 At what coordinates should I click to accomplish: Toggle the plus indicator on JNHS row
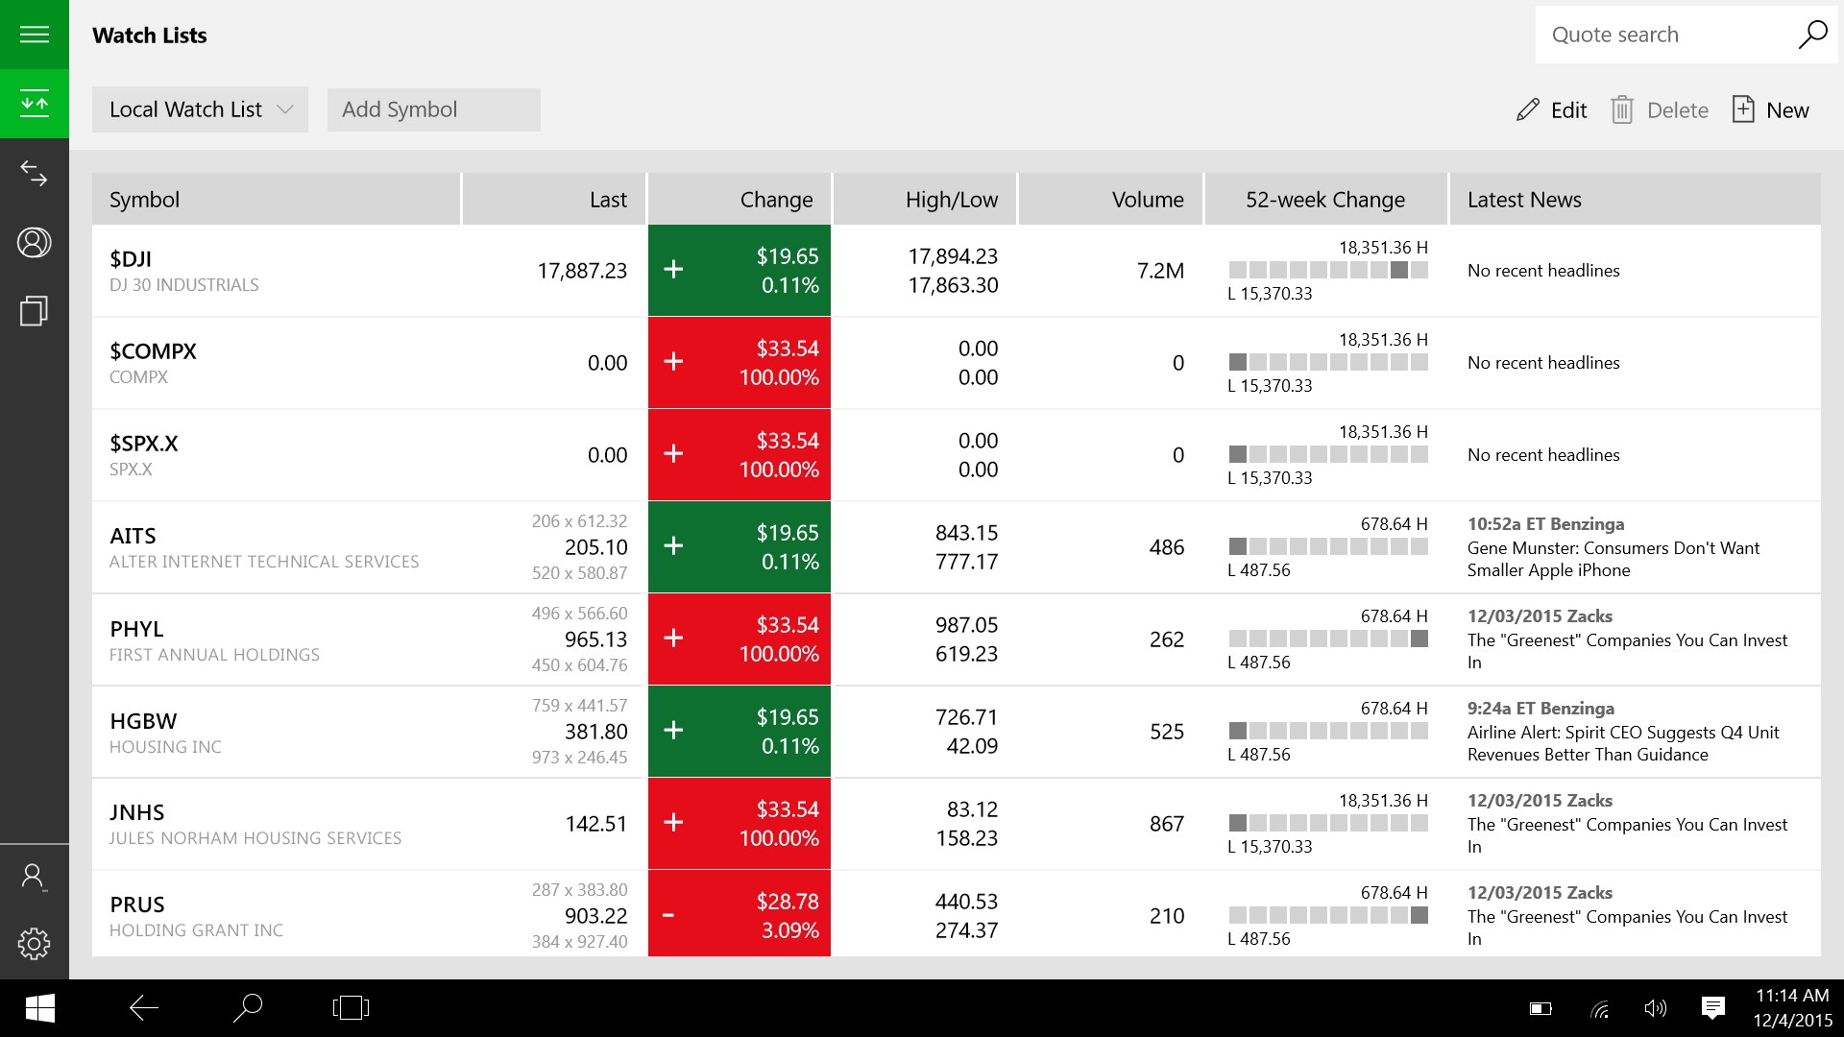[673, 823]
